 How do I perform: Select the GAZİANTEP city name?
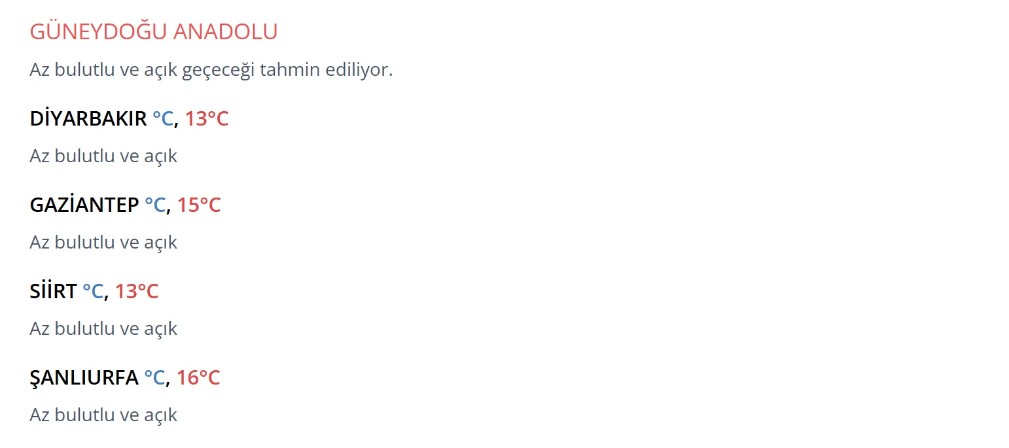(x=84, y=205)
